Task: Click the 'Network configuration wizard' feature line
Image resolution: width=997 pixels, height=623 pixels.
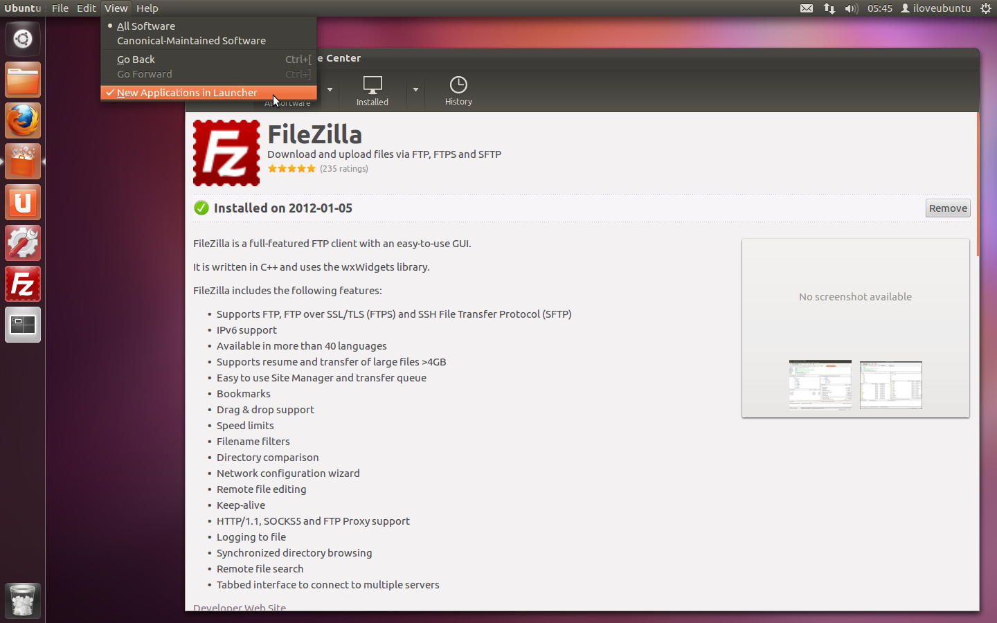Action: 288,473
